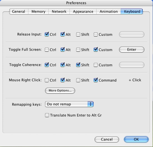Enable Ctrl for Toggle Full Screen
The height and width of the screenshot is (147, 153).
(x=47, y=50)
